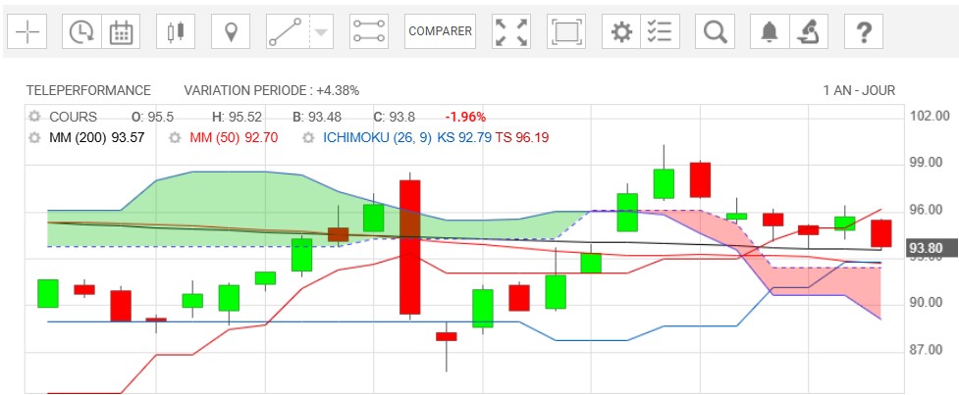959x395 pixels.
Task: Click the TELEPERFORMANCE title
Action: pyautogui.click(x=88, y=91)
